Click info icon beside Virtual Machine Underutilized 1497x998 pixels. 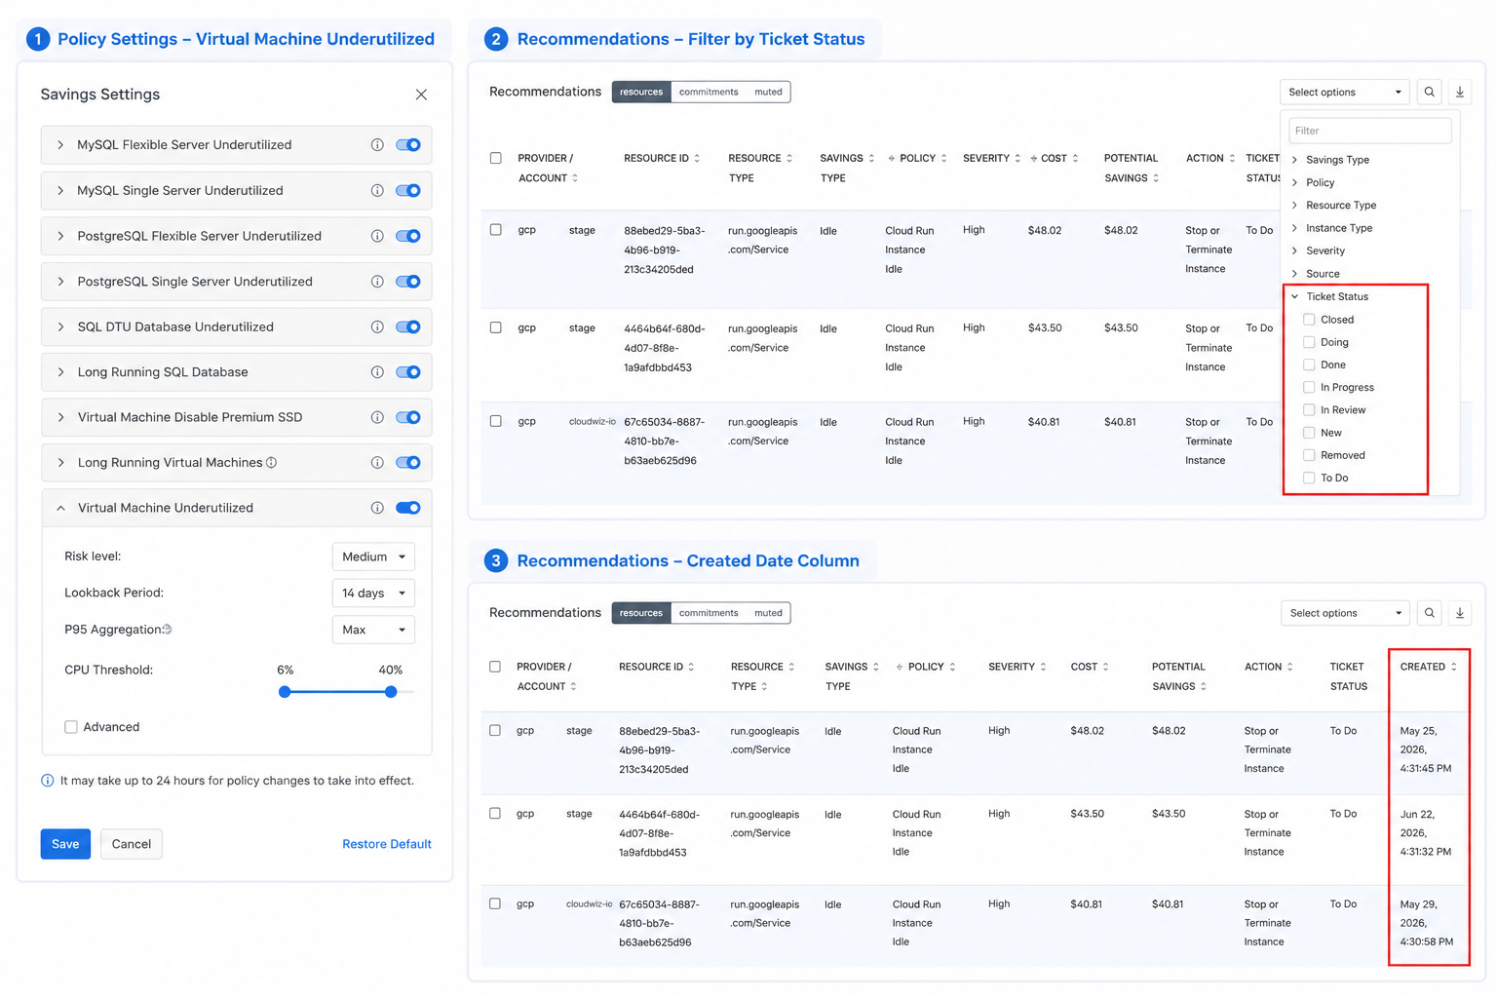377,508
